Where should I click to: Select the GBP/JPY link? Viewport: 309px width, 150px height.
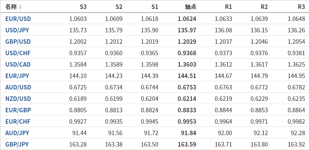click(x=17, y=144)
